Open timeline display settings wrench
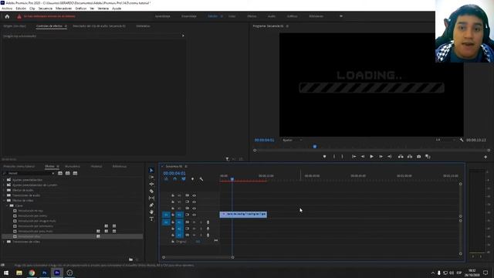 (x=201, y=179)
